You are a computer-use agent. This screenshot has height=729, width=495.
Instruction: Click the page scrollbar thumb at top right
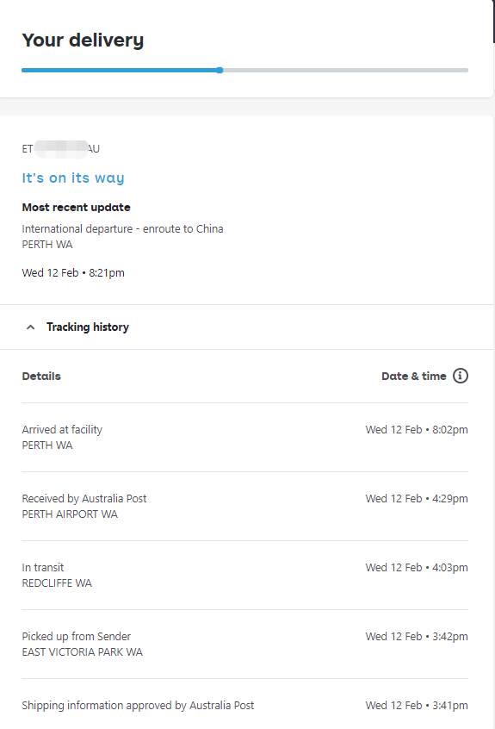[493, 22]
